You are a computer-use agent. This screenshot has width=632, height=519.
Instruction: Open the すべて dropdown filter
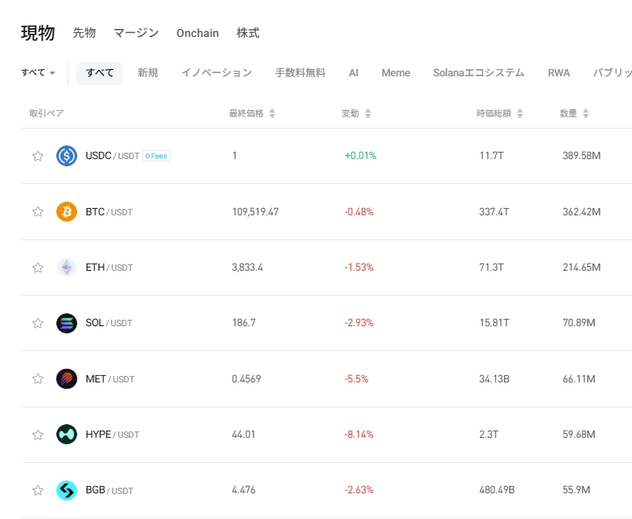tap(38, 73)
